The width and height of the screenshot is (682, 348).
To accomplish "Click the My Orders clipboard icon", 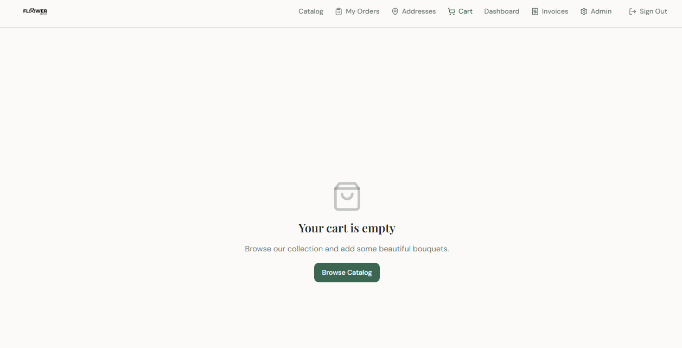I will 339,11.
